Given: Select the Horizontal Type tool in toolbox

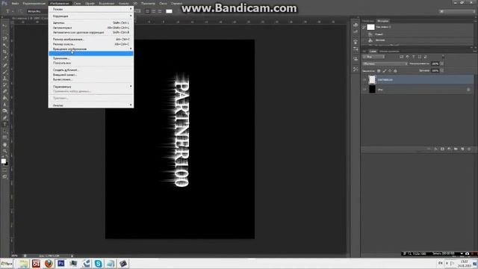Looking at the screenshot, I should (x=4, y=125).
